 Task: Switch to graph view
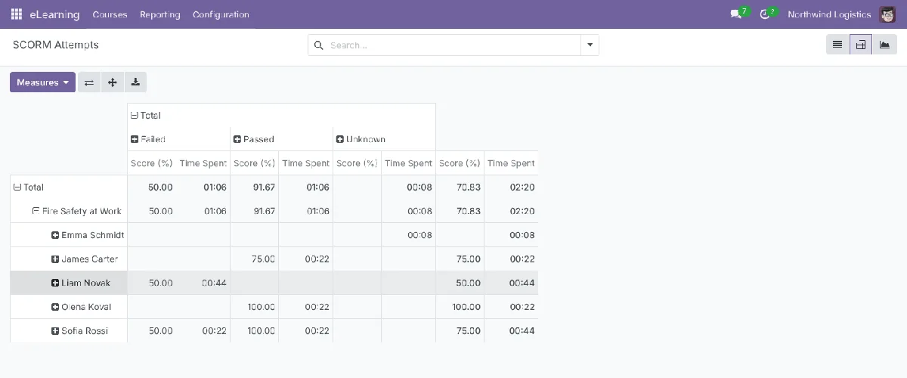pyautogui.click(x=884, y=45)
